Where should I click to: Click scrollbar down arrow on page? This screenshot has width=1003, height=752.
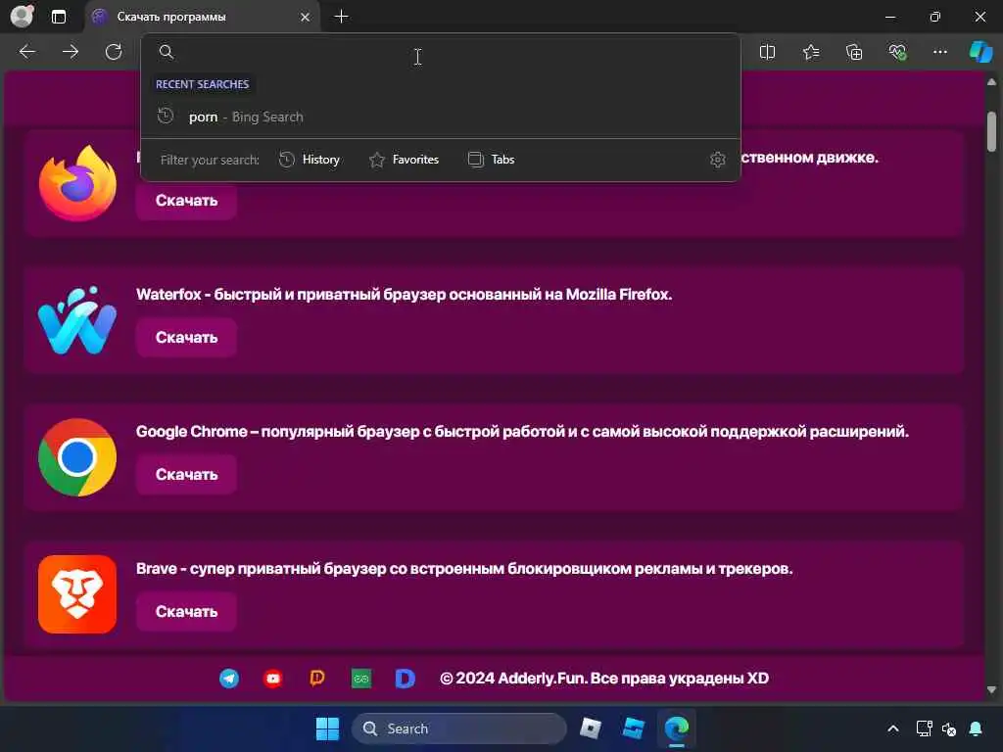991,690
